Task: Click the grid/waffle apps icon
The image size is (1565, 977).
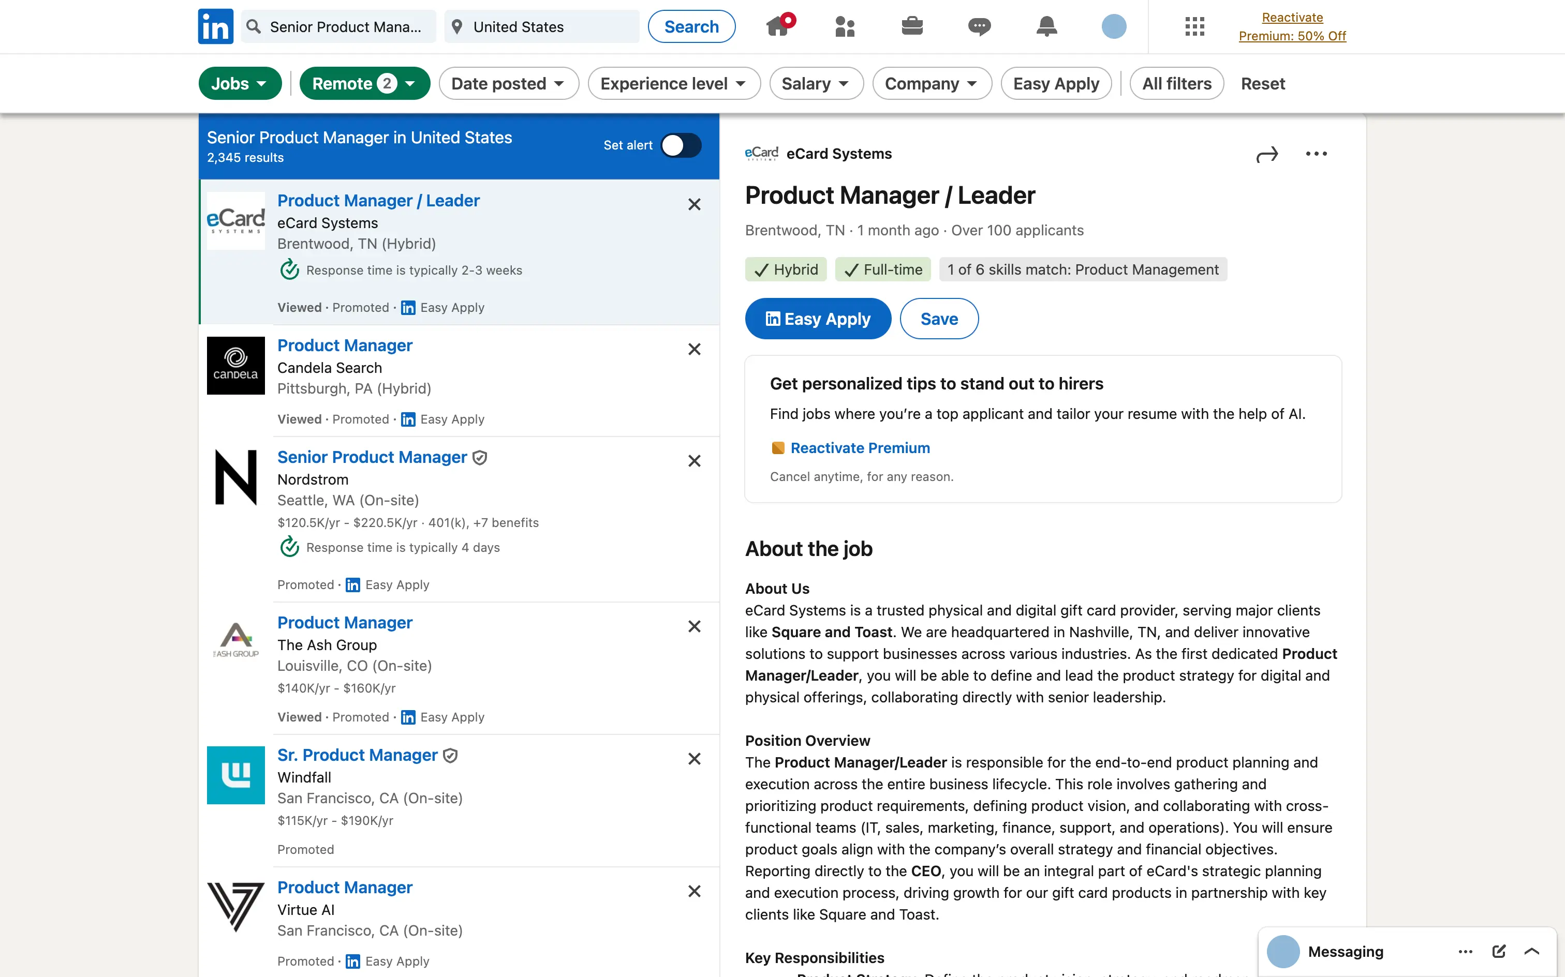Action: [x=1194, y=26]
